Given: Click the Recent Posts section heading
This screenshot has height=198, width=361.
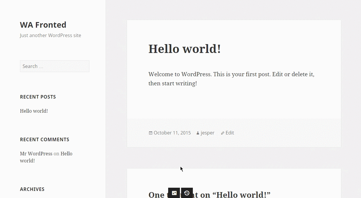Looking at the screenshot, I should (38, 97).
